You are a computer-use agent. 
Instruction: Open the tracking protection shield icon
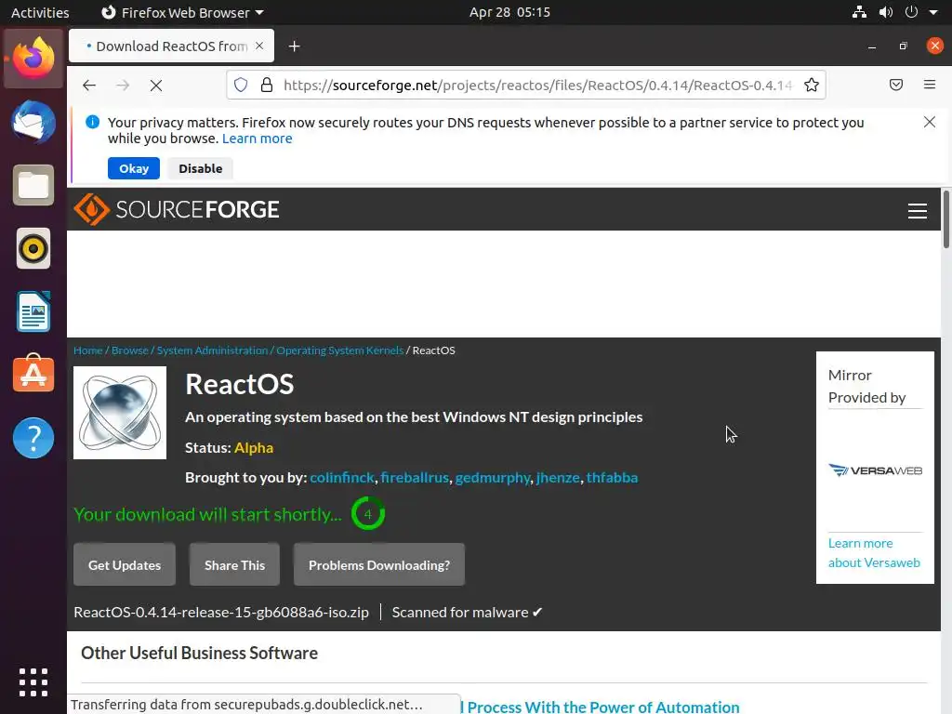(x=241, y=85)
